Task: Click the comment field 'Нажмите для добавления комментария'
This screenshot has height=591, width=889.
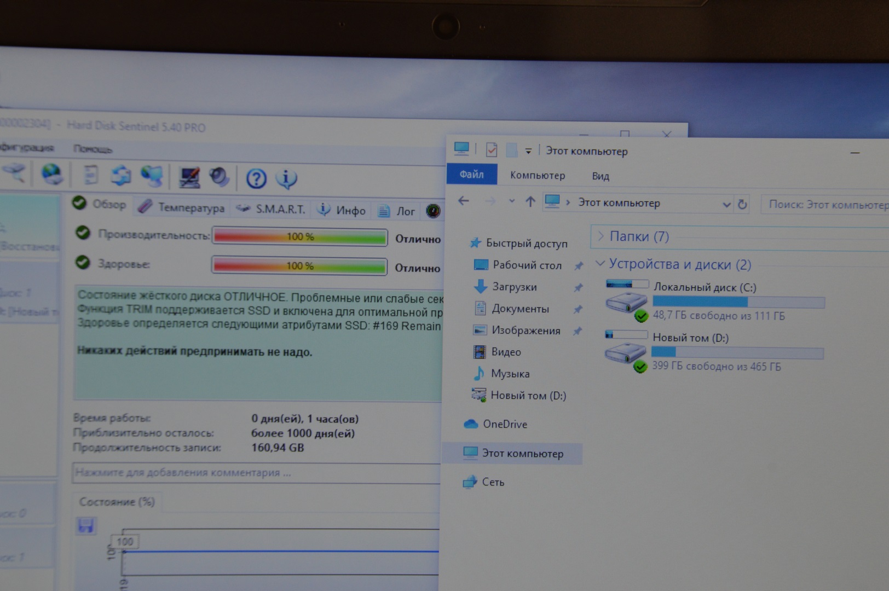Action: (256, 473)
